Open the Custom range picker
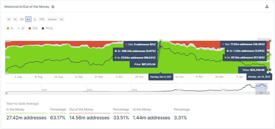275x129 pixels. [x=52, y=19]
